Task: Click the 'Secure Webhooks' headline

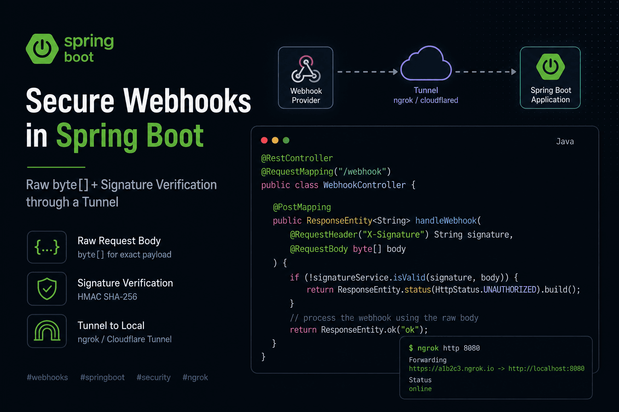Action: pyautogui.click(x=139, y=101)
